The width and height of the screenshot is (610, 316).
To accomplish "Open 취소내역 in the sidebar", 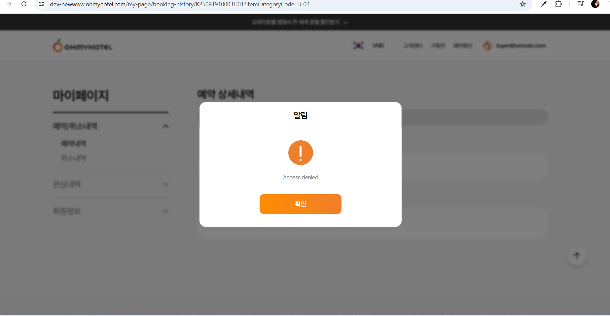I will (x=74, y=158).
